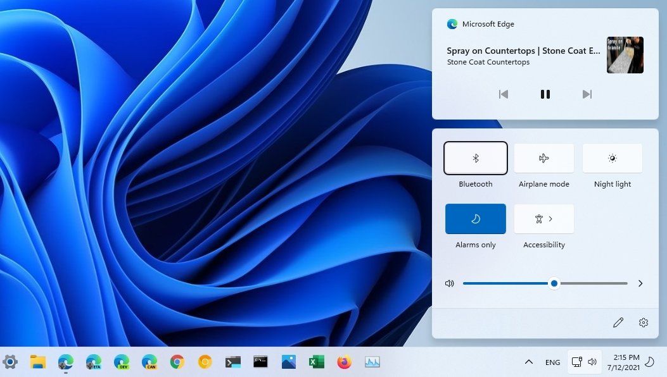
Task: Open Windows Terminal from the taskbar
Action: (232, 362)
